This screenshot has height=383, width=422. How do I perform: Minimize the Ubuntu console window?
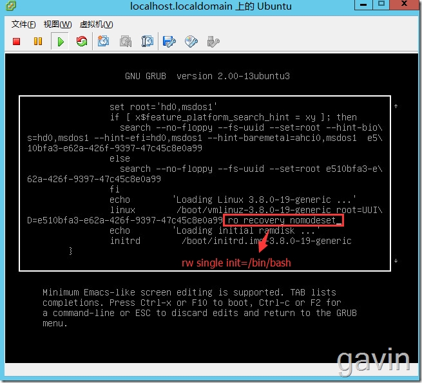363,5
